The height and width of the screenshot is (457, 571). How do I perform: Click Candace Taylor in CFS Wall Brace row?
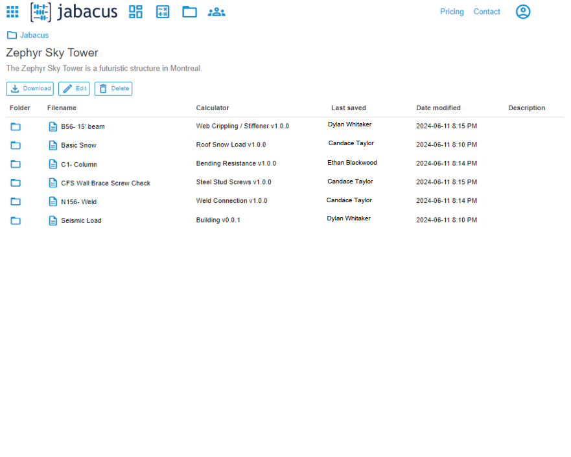coord(350,182)
